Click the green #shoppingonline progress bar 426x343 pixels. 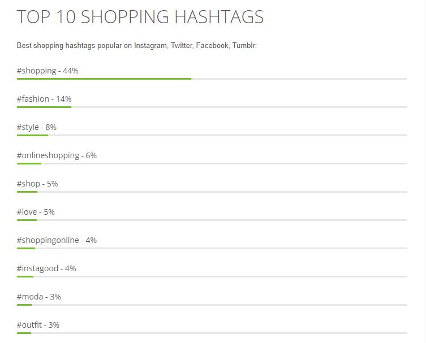[26, 248]
